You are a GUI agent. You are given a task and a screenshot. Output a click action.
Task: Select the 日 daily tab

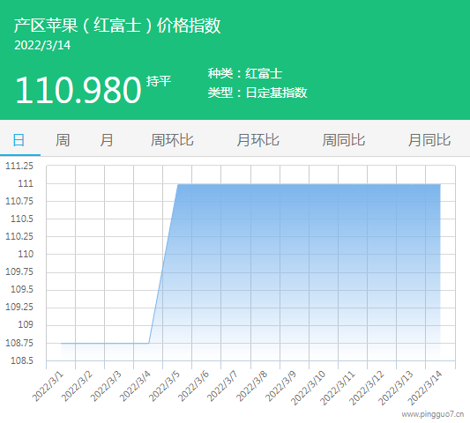coord(19,140)
